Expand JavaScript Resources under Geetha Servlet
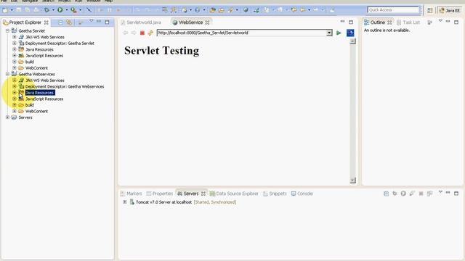465x261 pixels. point(15,56)
